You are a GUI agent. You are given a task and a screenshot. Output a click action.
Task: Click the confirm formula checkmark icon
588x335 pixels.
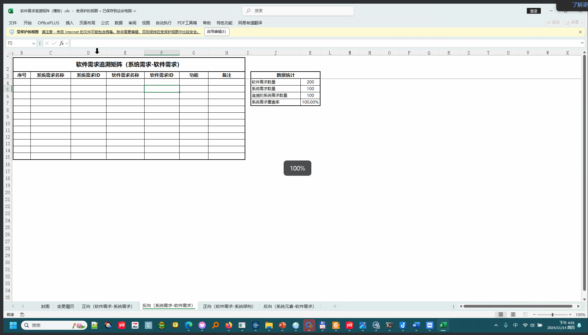(x=54, y=43)
